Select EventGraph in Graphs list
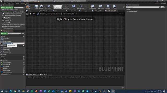The image size is (167, 93). point(6,38)
